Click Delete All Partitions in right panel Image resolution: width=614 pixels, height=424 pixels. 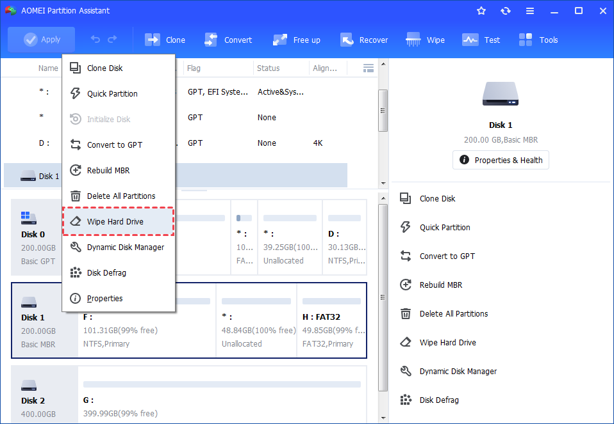pos(444,314)
